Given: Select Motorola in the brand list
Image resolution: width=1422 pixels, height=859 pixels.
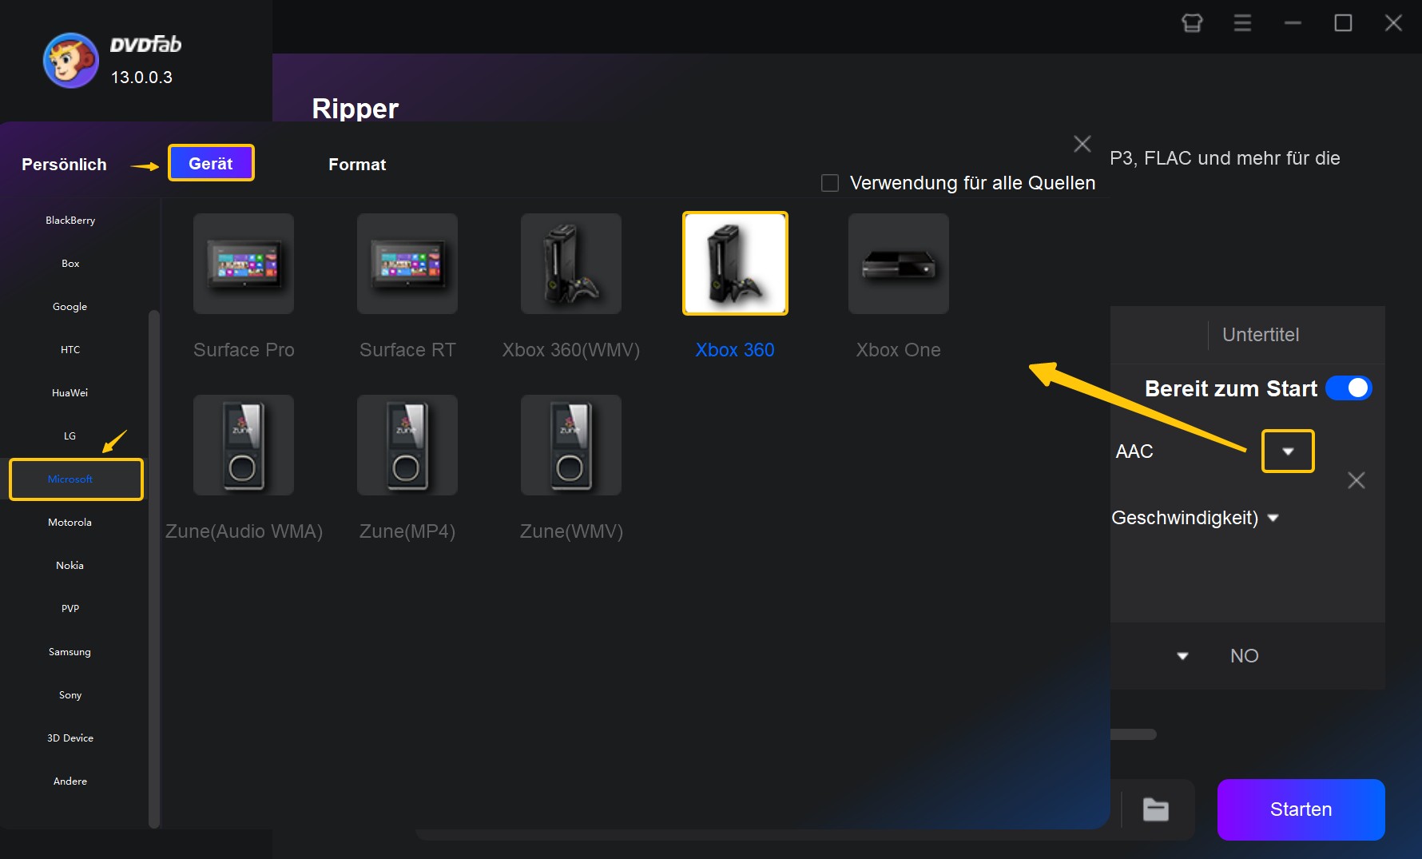Looking at the screenshot, I should (70, 523).
